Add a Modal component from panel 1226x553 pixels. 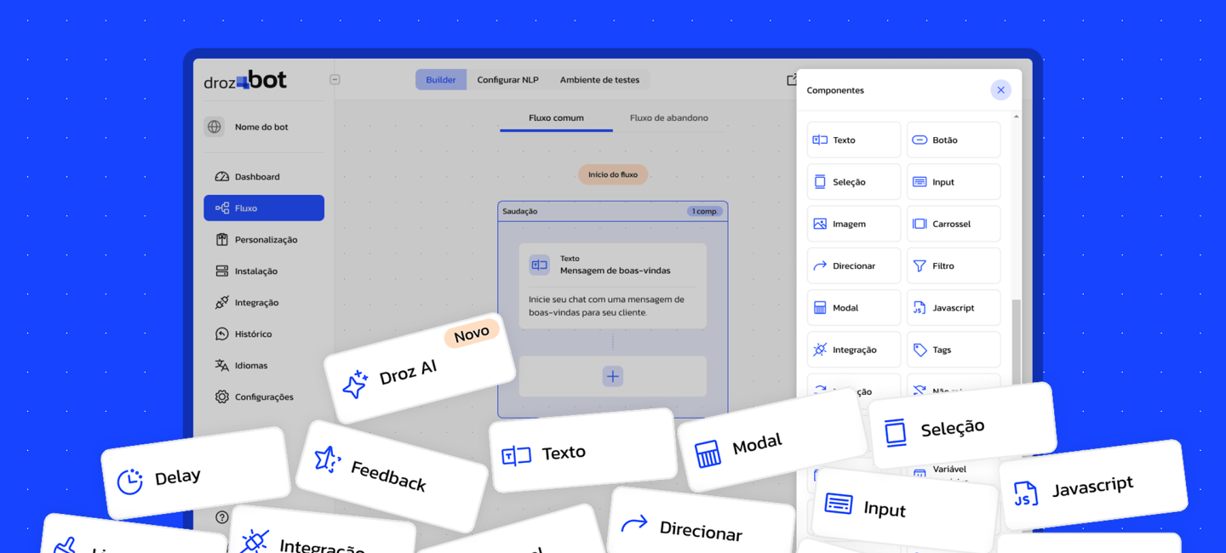point(854,307)
